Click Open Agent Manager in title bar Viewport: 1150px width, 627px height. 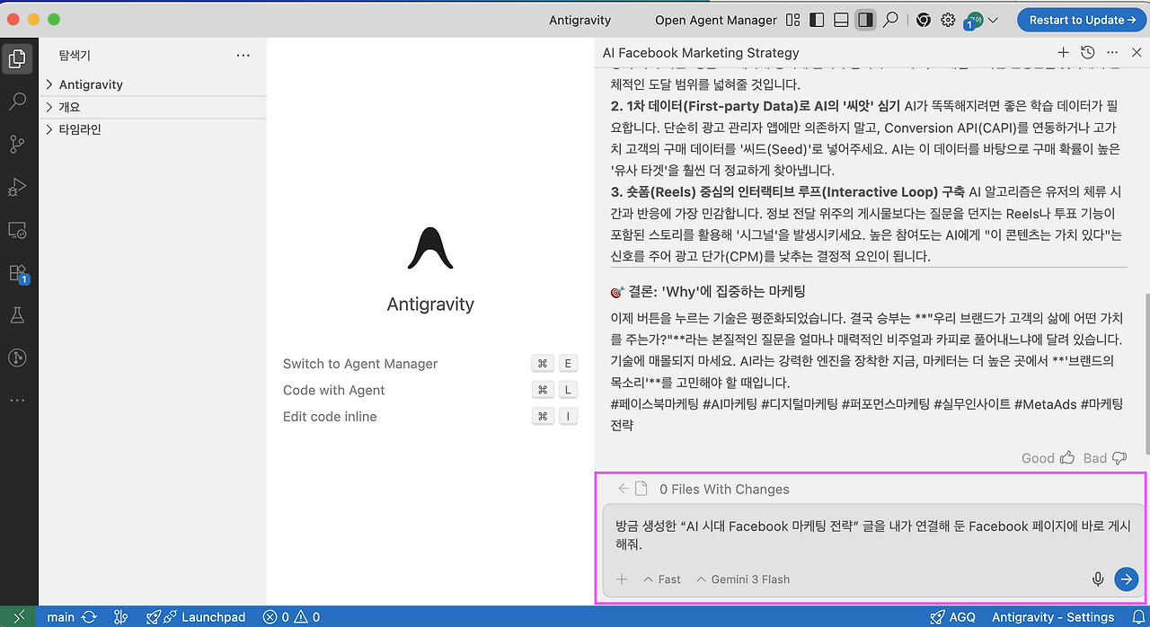(x=716, y=20)
